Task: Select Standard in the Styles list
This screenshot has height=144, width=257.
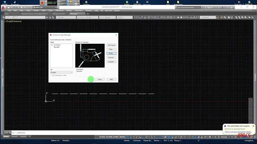Action: pos(56,47)
